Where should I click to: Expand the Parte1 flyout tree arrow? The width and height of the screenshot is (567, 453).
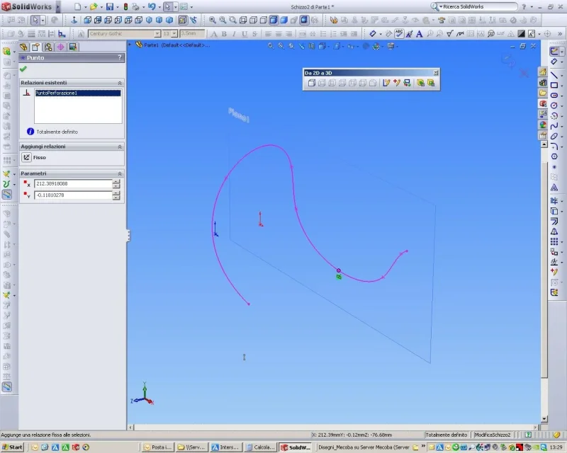click(x=130, y=45)
